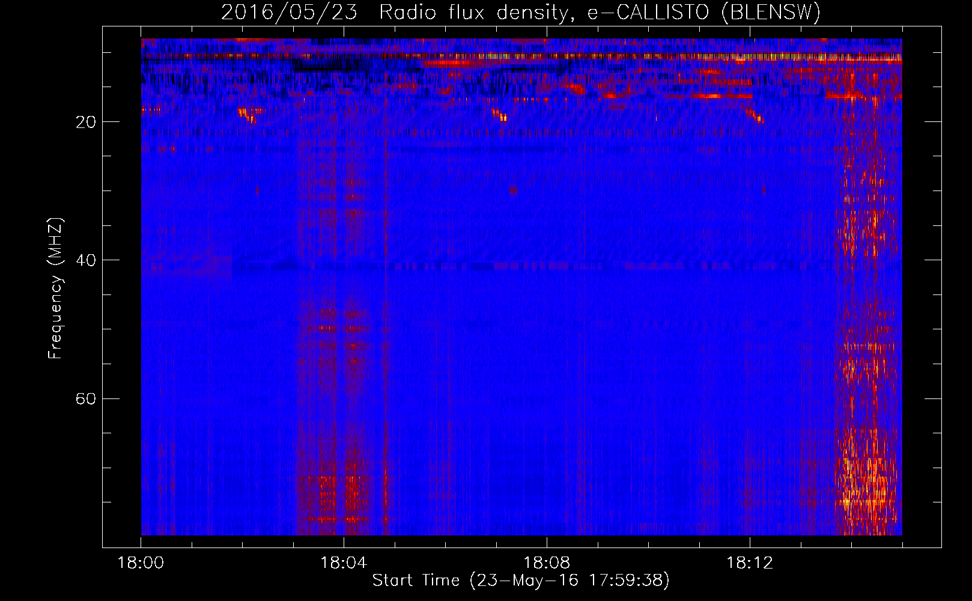The height and width of the screenshot is (601, 972).
Task: Click the "18:12" time tick label
Action: (750, 563)
